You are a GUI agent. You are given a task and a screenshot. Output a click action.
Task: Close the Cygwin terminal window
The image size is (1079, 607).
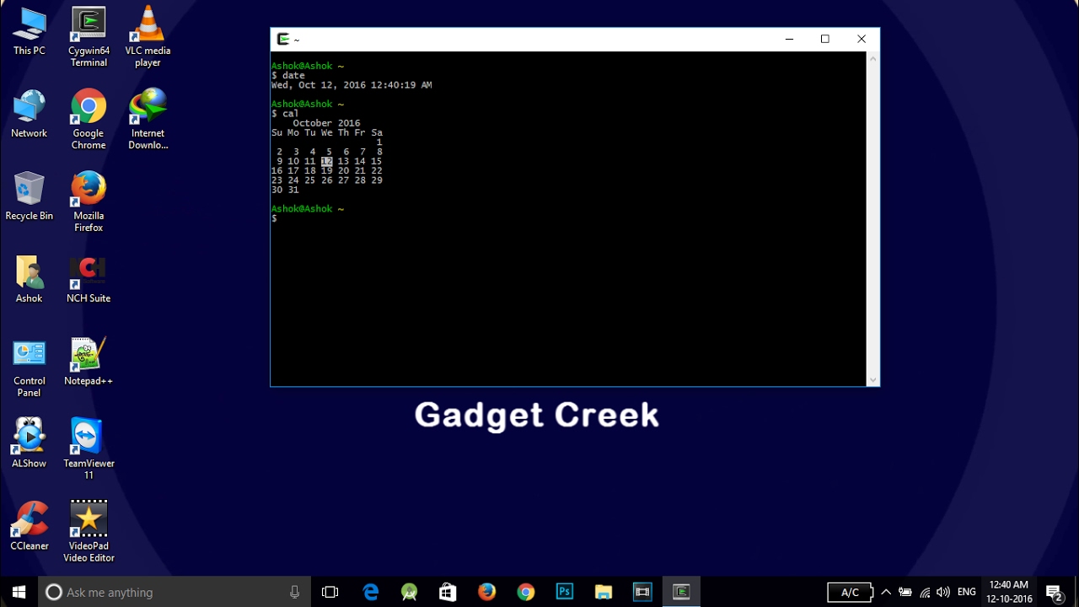click(862, 39)
